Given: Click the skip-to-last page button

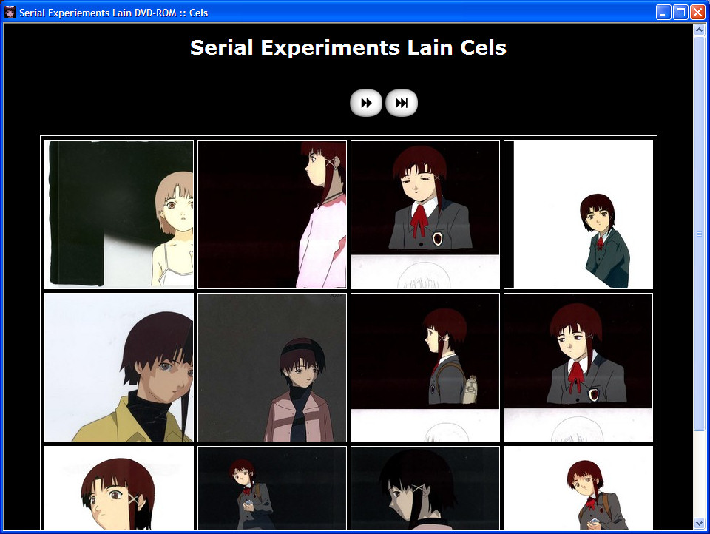Looking at the screenshot, I should click(402, 104).
